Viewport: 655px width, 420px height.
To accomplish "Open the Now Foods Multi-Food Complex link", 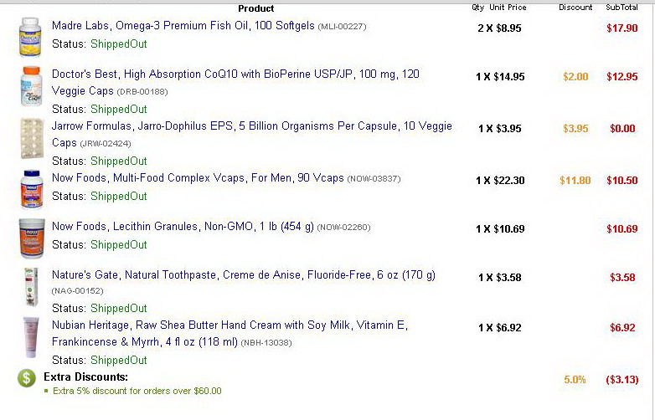I will (198, 178).
